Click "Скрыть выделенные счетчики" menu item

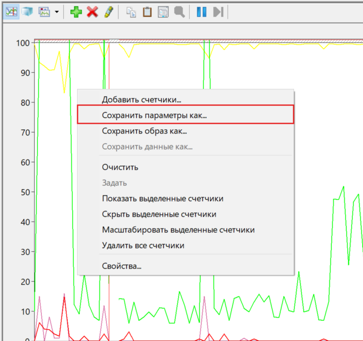coord(159,214)
